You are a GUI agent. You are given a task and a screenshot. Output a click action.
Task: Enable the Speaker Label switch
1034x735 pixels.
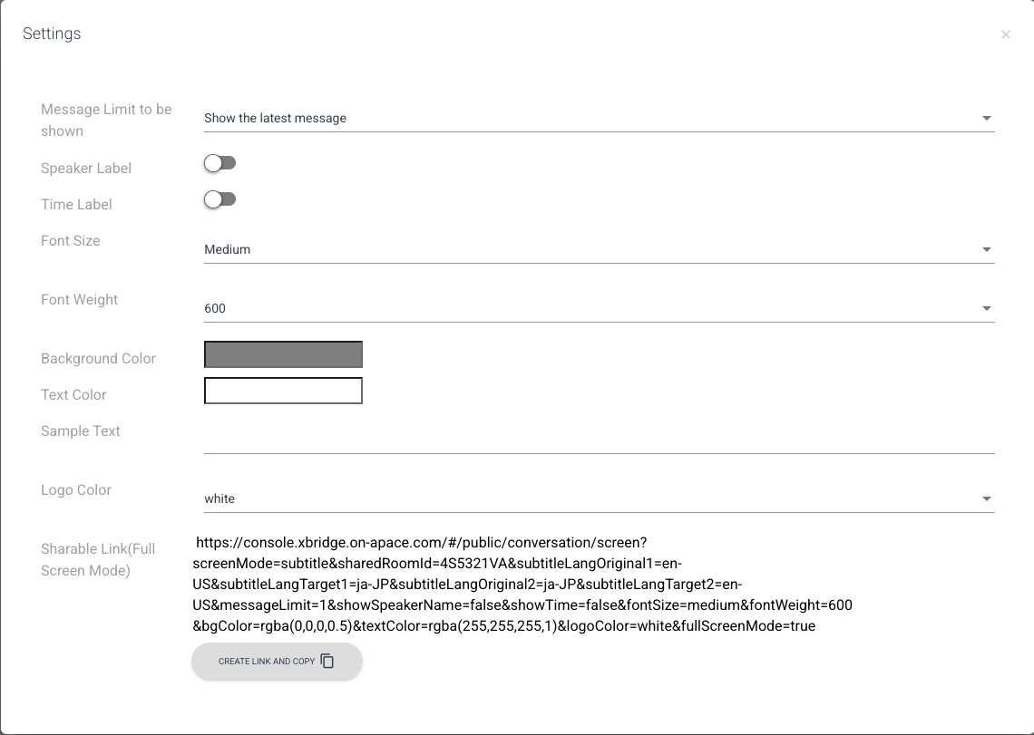219,163
